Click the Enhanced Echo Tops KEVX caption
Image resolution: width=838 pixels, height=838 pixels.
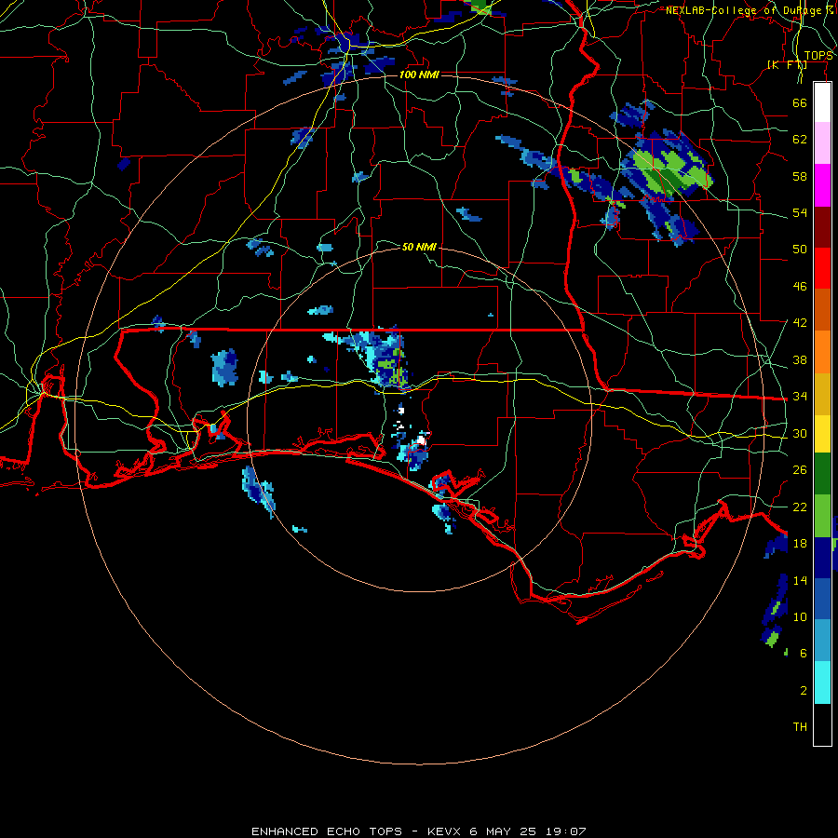(419, 831)
